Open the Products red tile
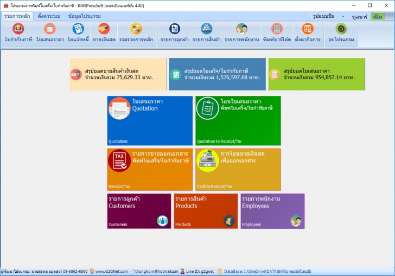Viewport: 395px width, 276px height. coord(206,211)
